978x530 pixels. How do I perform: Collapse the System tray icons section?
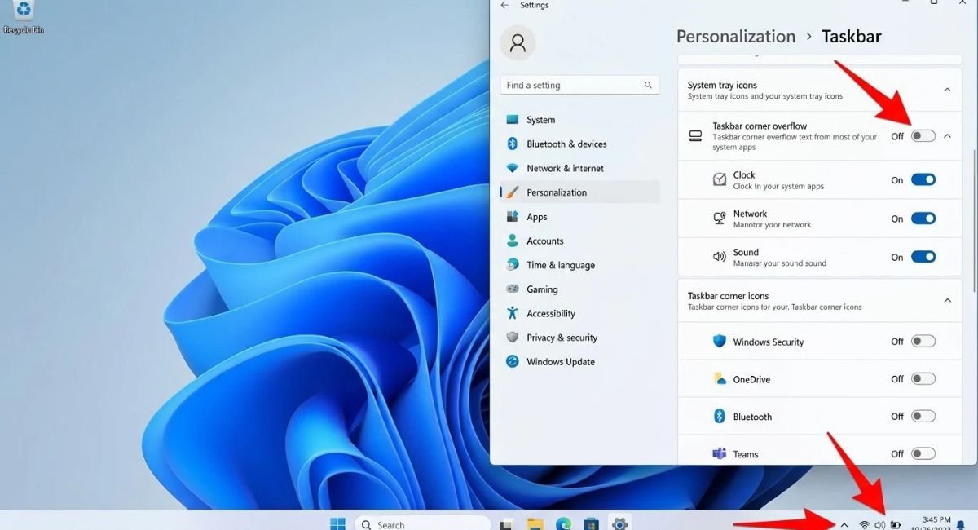point(947,90)
